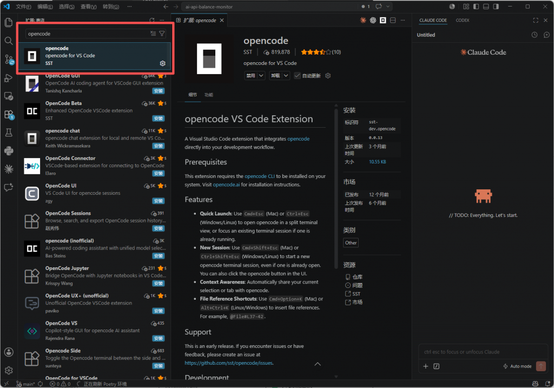The width and height of the screenshot is (554, 388).
Task: Open the Testing flask view
Action: click(x=9, y=133)
